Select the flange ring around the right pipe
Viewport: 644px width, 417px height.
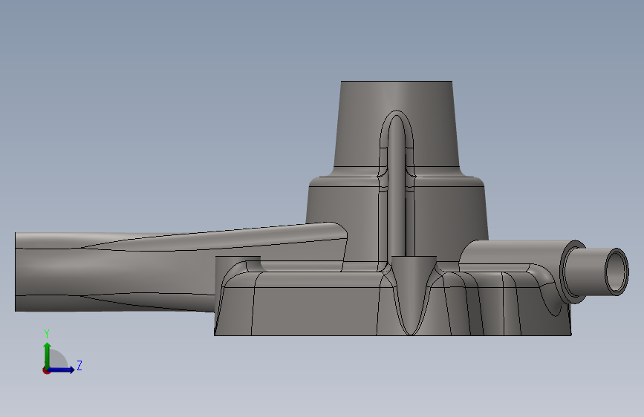tap(572, 272)
